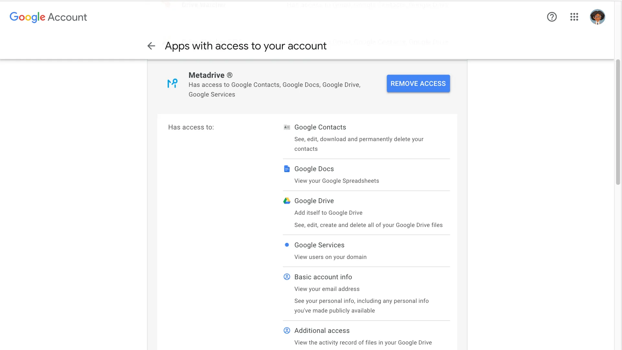Click 'View users on your domain' text
The image size is (622, 350).
point(330,257)
